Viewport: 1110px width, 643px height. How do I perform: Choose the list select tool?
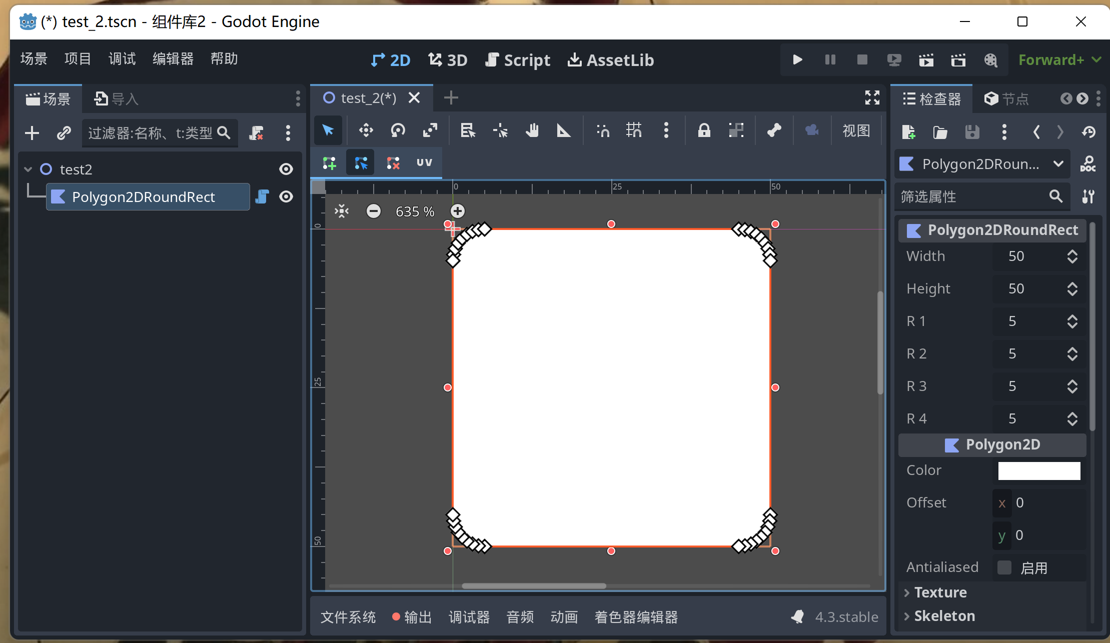468,131
